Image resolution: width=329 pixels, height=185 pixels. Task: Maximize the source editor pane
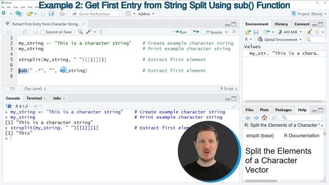point(234,25)
